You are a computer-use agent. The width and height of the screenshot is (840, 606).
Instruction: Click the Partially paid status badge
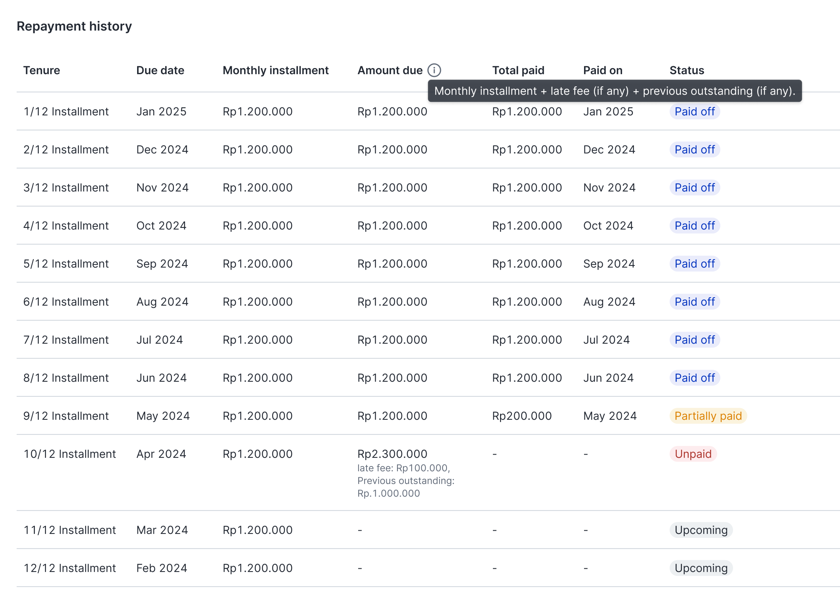[x=708, y=416]
